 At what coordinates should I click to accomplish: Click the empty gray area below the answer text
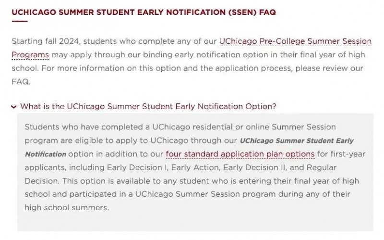pyautogui.click(x=195, y=222)
